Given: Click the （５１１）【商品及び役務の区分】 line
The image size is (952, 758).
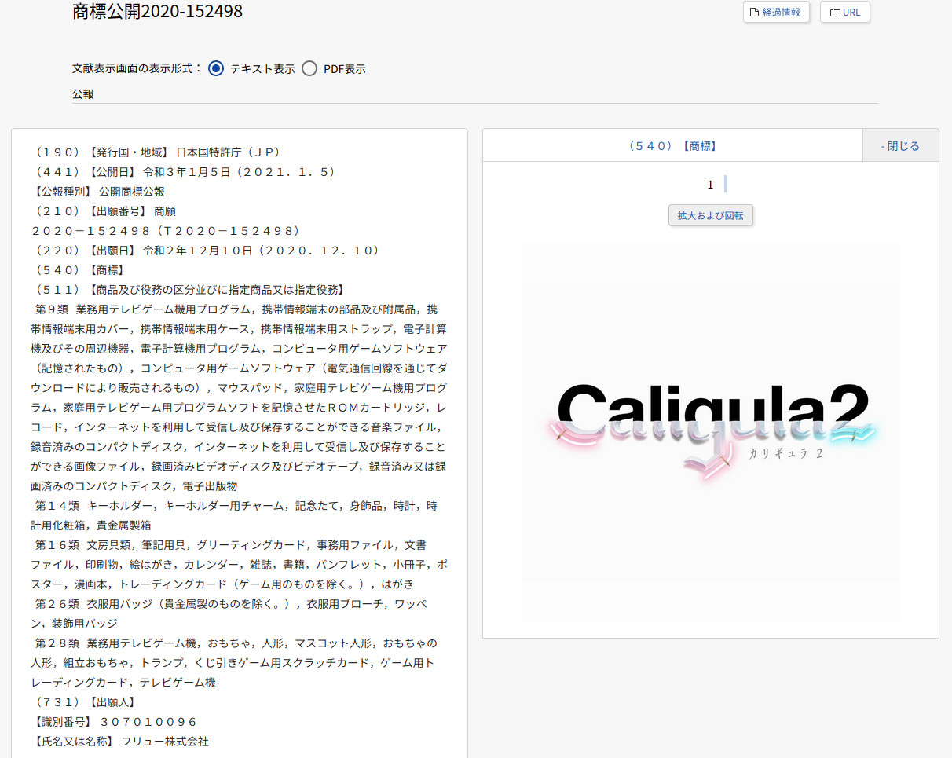Looking at the screenshot, I should coord(187,290).
